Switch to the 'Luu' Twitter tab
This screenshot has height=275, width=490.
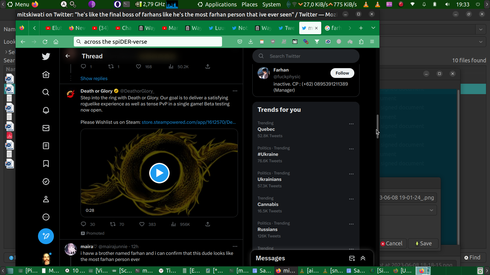point(217,28)
